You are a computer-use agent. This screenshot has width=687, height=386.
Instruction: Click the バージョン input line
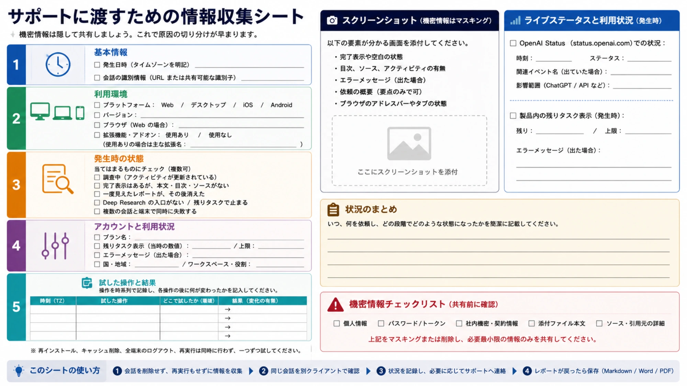click(x=222, y=115)
